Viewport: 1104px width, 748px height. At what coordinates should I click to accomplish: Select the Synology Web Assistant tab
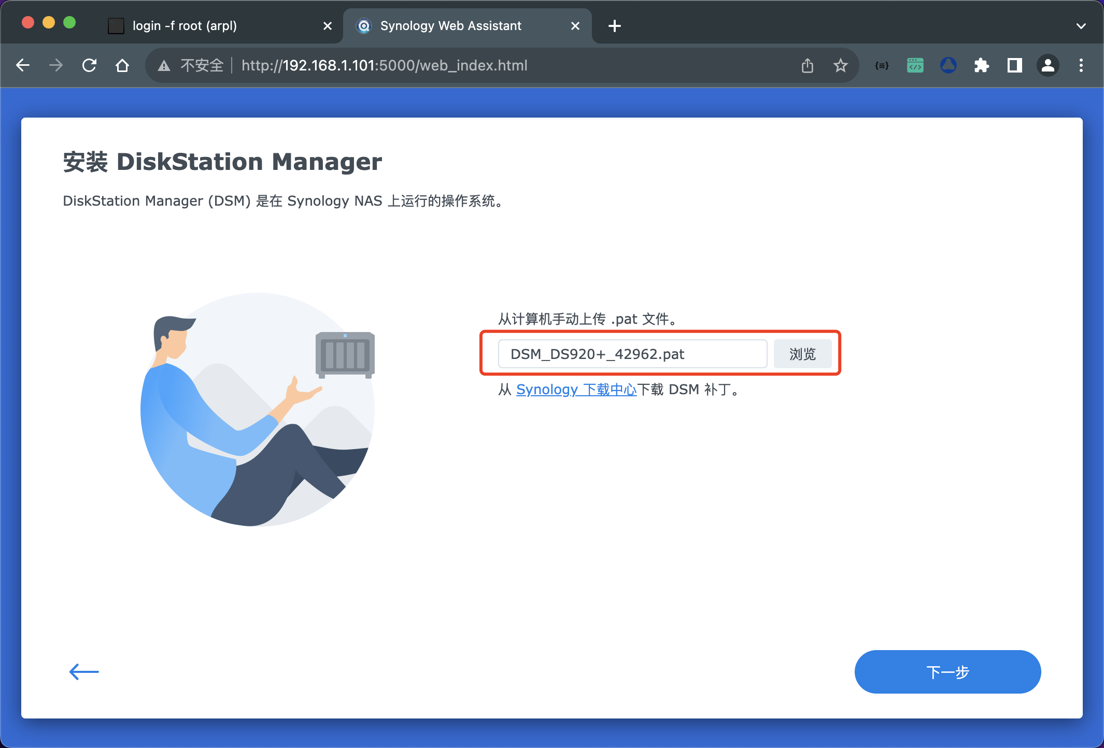466,26
